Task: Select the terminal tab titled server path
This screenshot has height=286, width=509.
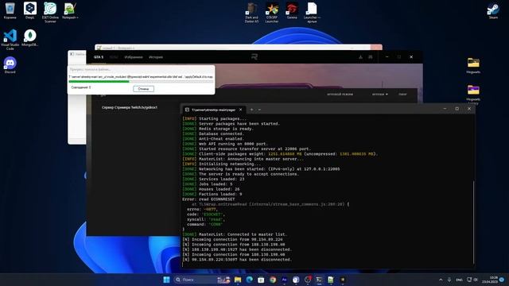Action: pyautogui.click(x=214, y=110)
